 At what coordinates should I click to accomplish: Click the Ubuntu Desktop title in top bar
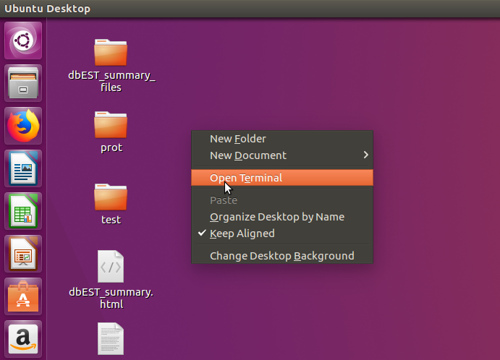point(48,9)
